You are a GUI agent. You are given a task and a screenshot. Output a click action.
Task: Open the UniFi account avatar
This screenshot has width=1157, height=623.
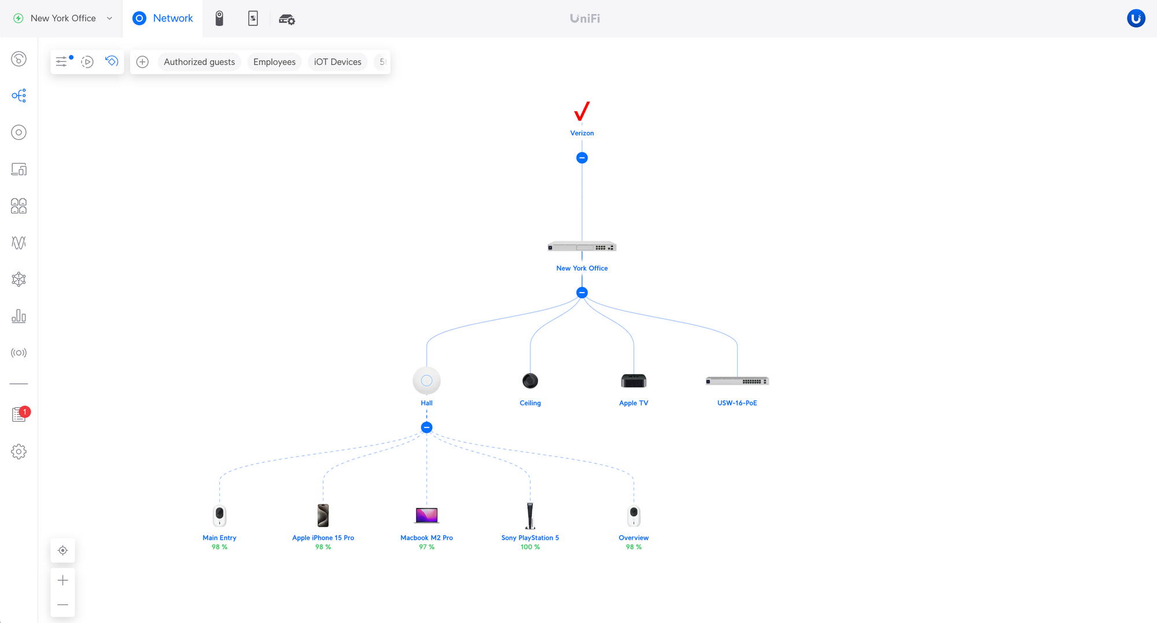[x=1136, y=19]
